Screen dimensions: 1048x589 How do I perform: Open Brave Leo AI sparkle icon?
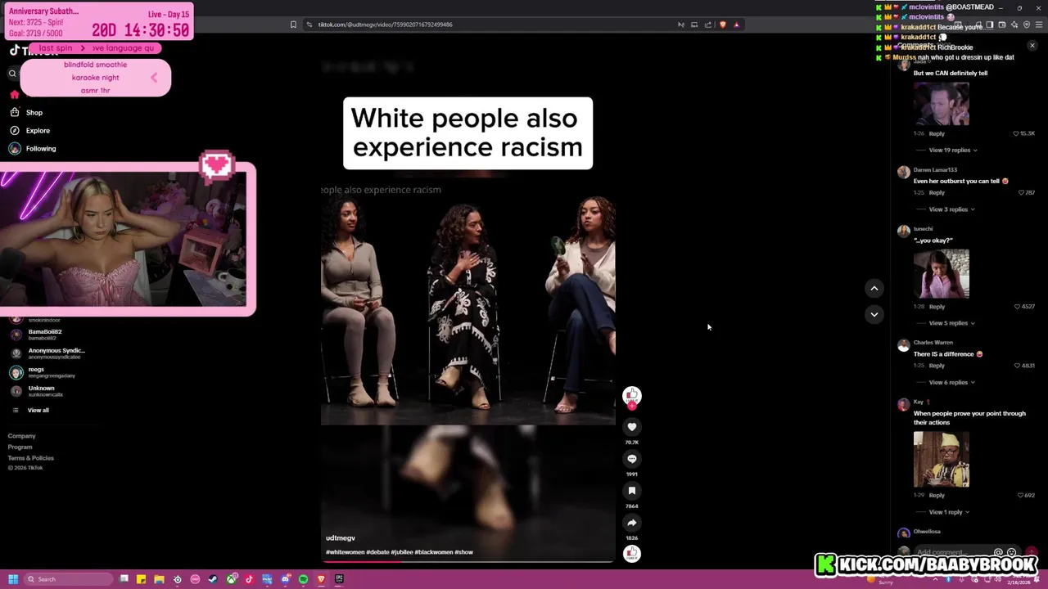click(x=1014, y=25)
